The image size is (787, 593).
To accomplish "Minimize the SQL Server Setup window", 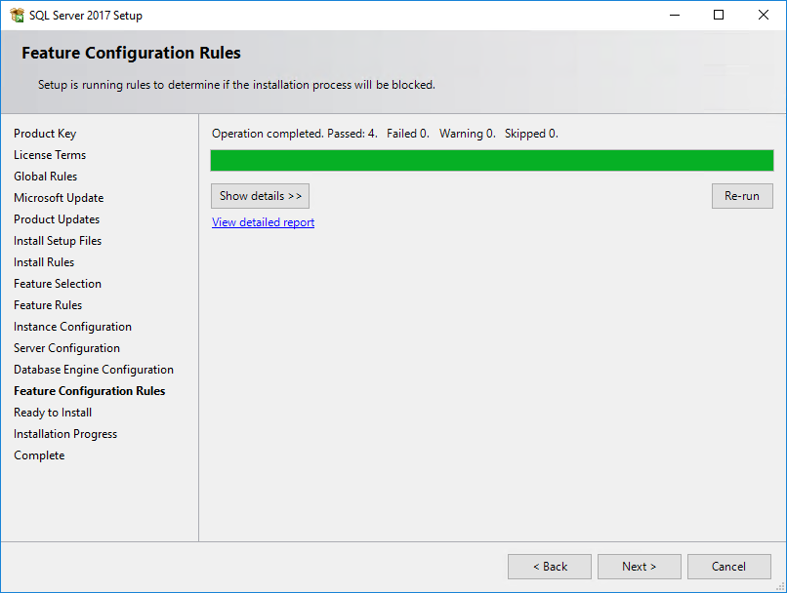I will pos(674,15).
